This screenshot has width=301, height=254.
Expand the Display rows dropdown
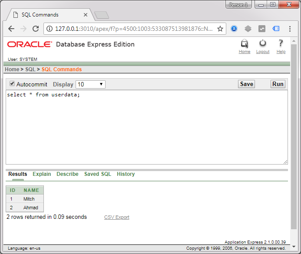pyautogui.click(x=90, y=85)
